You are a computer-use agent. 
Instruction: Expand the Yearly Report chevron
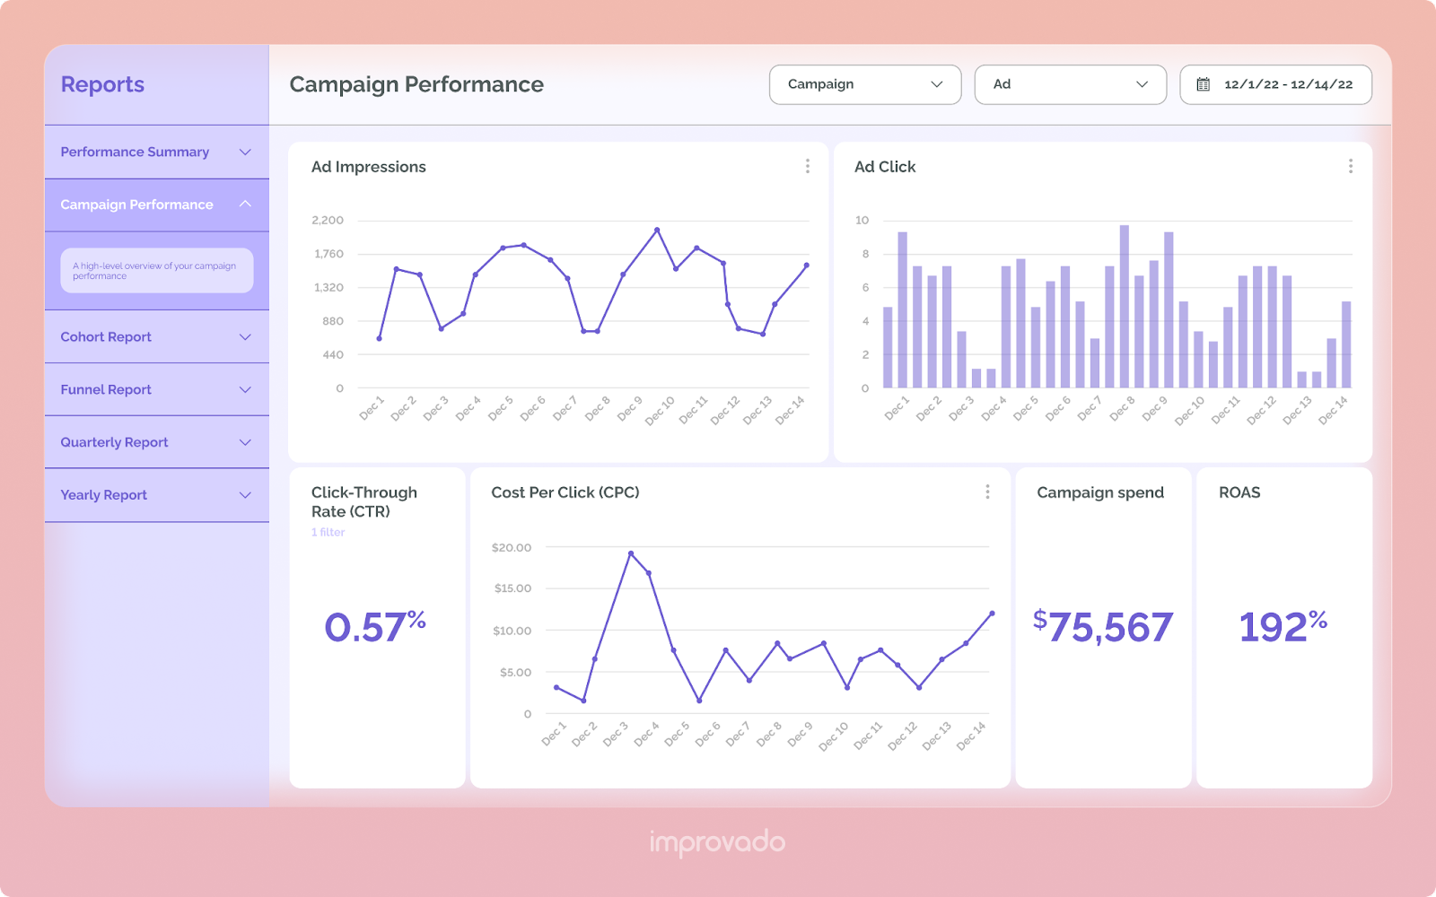pos(245,495)
